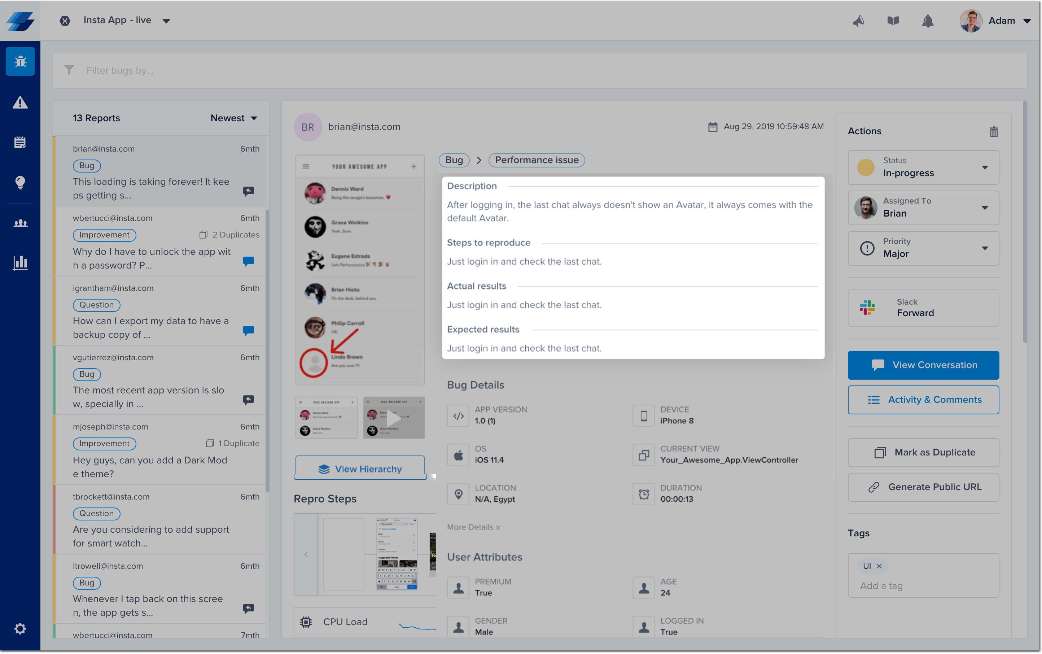Click the Generate Public URL button
This screenshot has height=654, width=1042.
click(x=923, y=487)
